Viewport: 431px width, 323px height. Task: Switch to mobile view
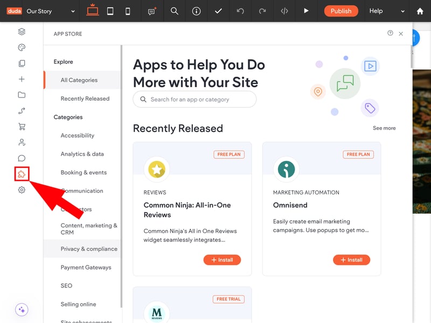coord(128,11)
